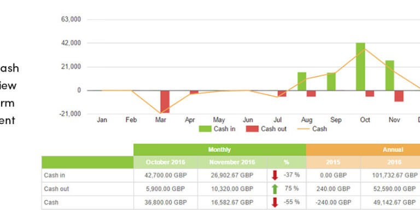The width and height of the screenshot is (420, 210).
Task: Select the Monthly header tab
Action: point(220,150)
